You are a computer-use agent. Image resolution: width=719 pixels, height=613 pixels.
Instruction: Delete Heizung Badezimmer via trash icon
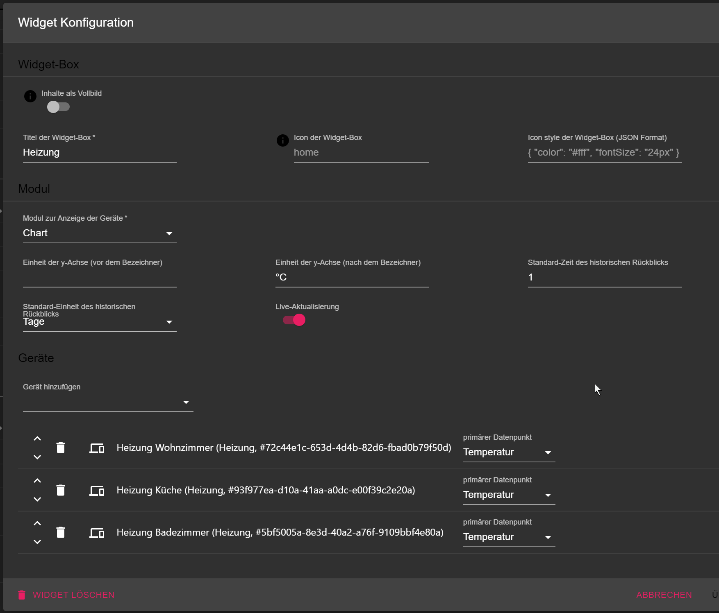coord(61,532)
